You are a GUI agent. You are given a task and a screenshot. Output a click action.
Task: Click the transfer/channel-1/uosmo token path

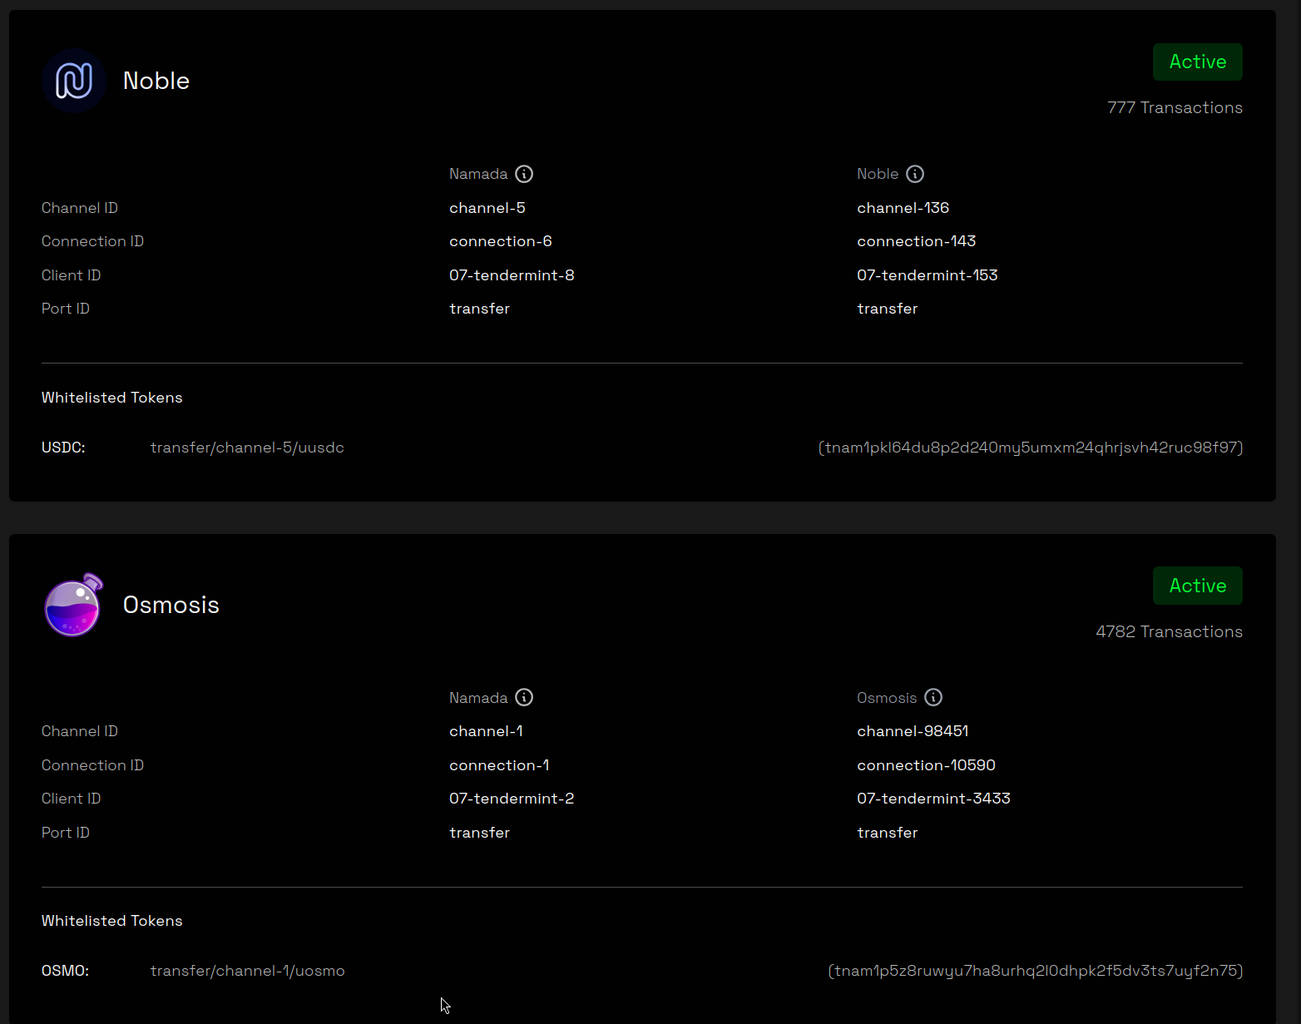click(247, 971)
